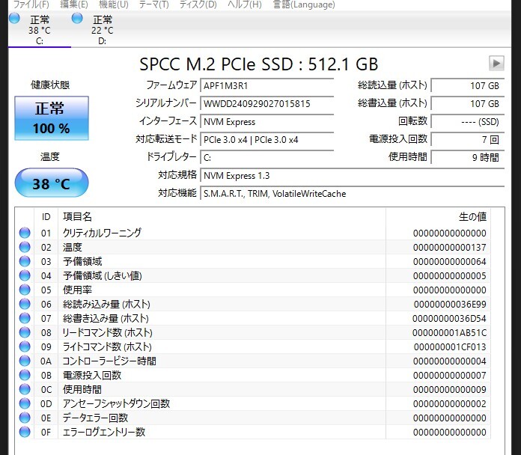Click status orb for リードコマンド数 row

(25, 332)
